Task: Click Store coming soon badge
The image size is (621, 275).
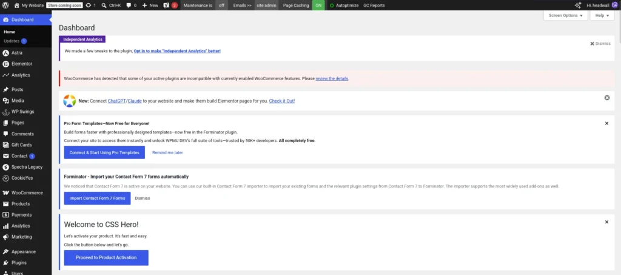Action: [64, 5]
